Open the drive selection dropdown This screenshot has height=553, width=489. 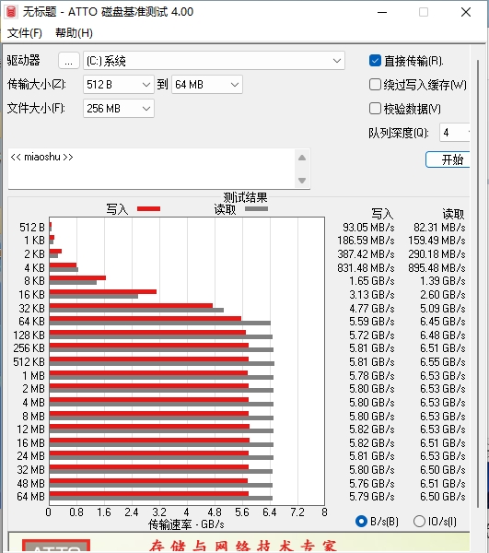click(x=214, y=61)
